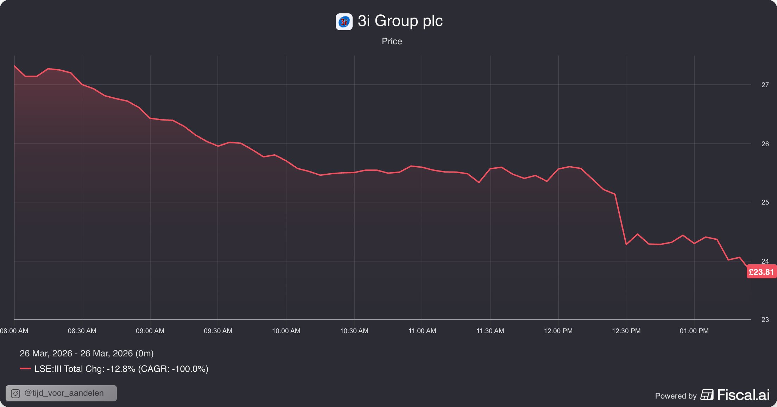This screenshot has height=407, width=777.
Task: Click the 26 Mar, 2026 date range text
Action: point(87,353)
